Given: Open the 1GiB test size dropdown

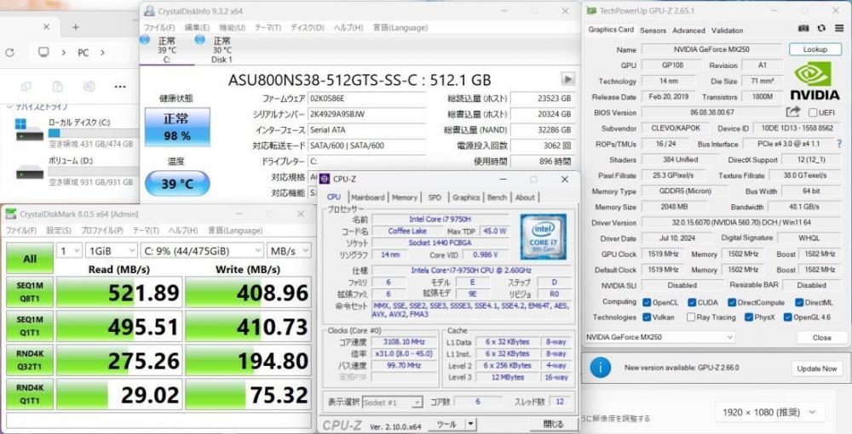Looking at the screenshot, I should (x=112, y=250).
